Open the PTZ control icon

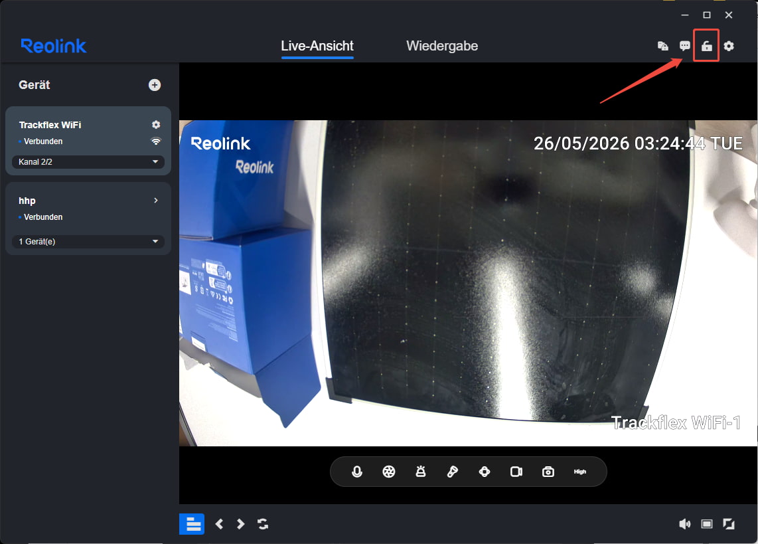point(485,472)
